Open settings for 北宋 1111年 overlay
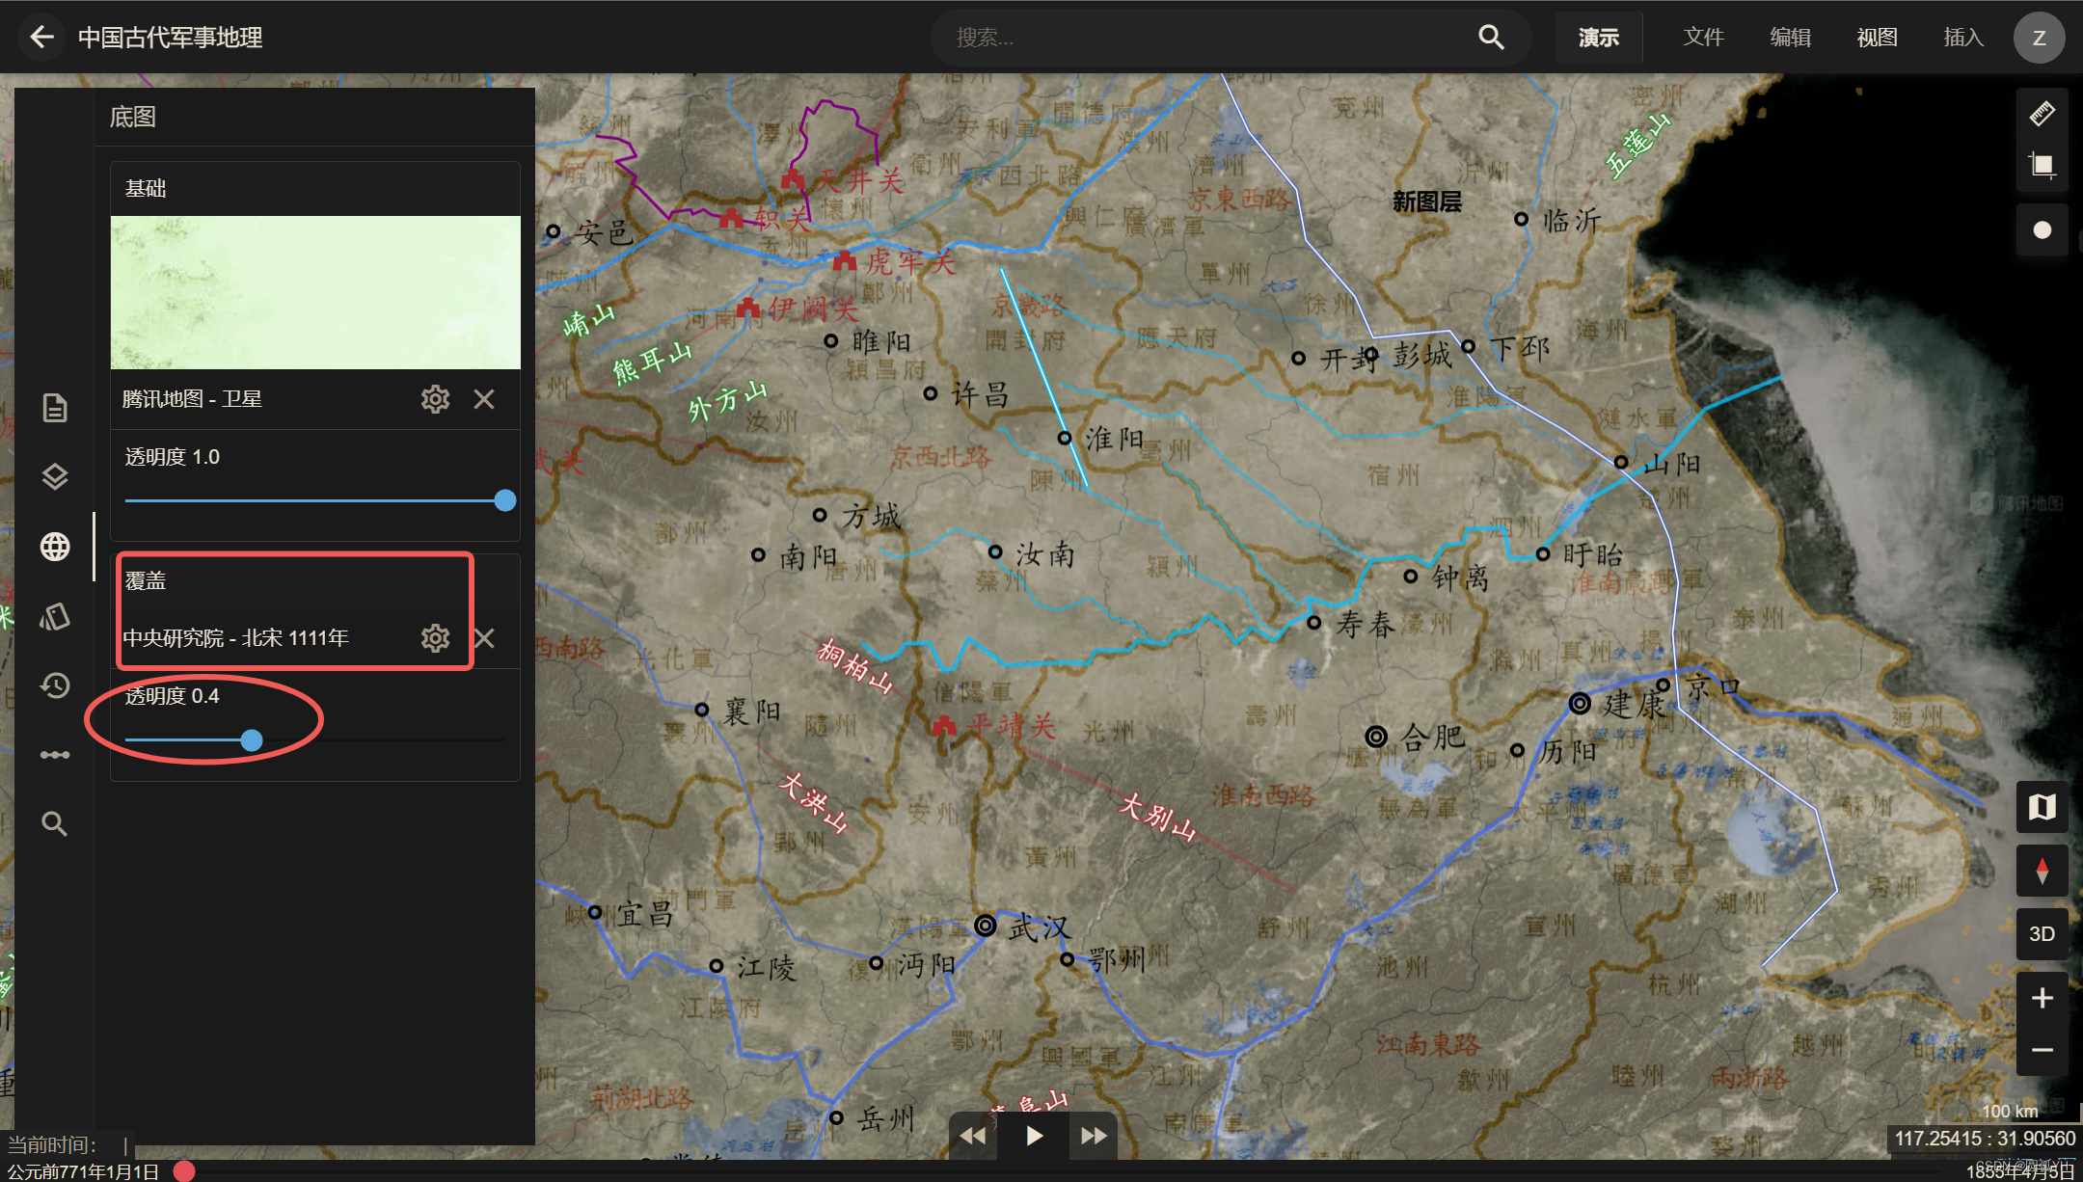The width and height of the screenshot is (2083, 1182). coord(435,638)
